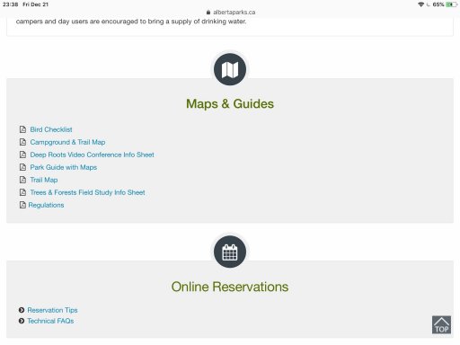Screen dimensions: 460x345
Task: Click the arrow bullet icon beside Technical FAQs
Action: coord(22,321)
